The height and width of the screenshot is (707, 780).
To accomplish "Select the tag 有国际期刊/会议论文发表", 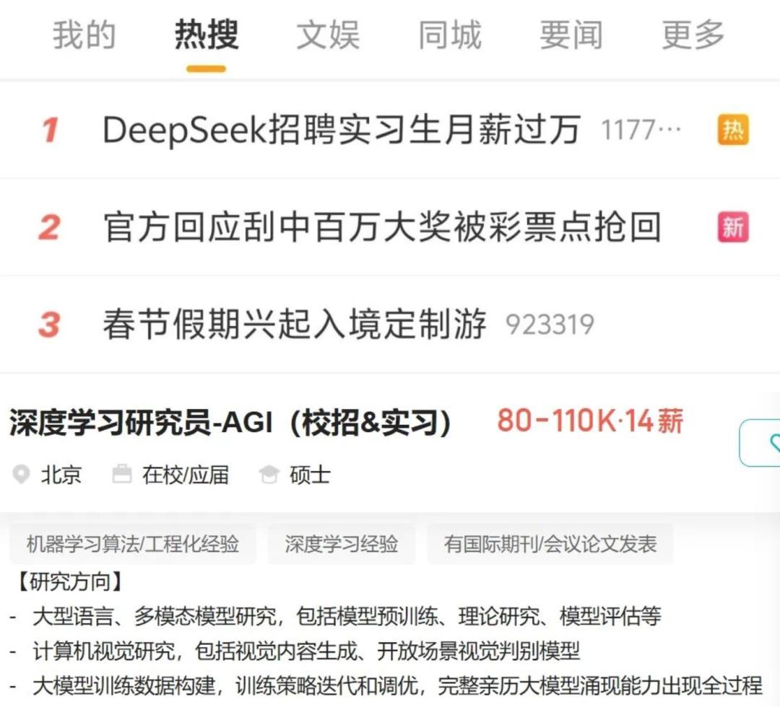I will pyautogui.click(x=550, y=544).
